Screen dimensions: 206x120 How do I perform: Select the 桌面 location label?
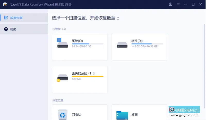[x=134, y=115]
